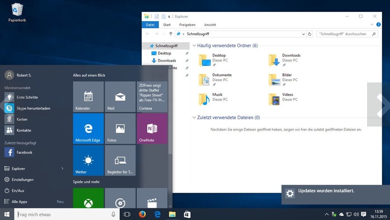
Task: Switch to File Explorer on taskbar
Action: (172, 214)
